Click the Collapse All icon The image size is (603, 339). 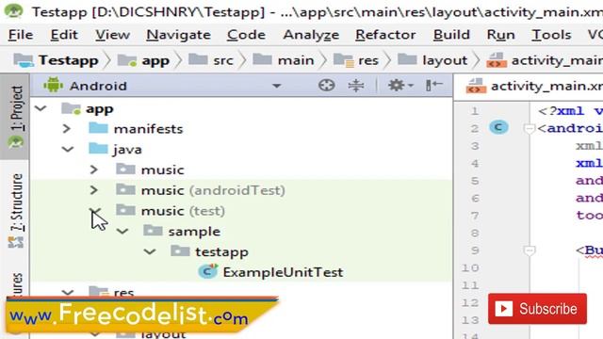coord(356,86)
